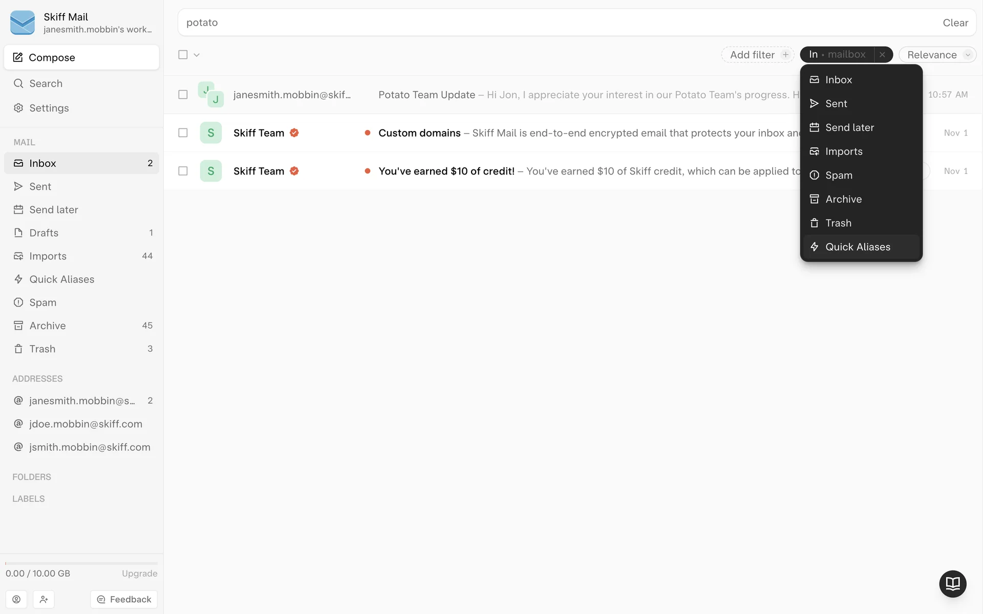Choose Quick Aliases in the filter menu

click(x=858, y=247)
